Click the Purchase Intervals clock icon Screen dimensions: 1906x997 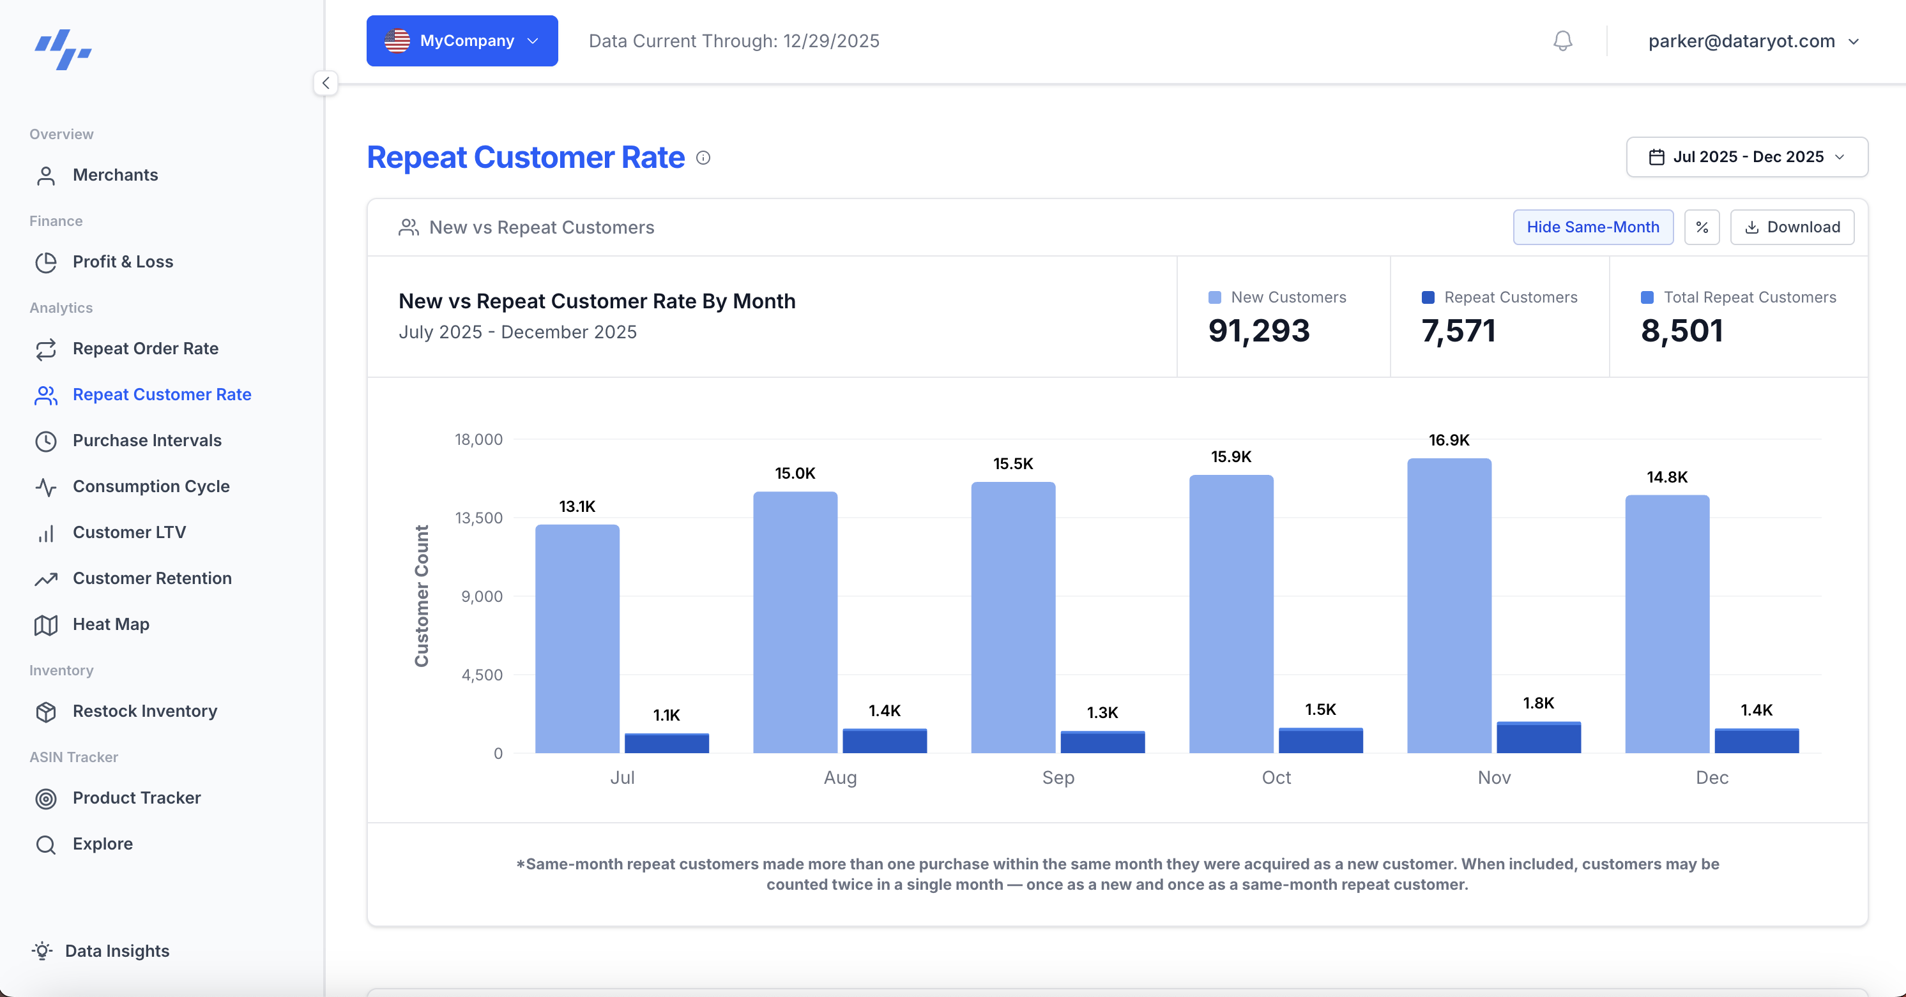click(x=46, y=441)
